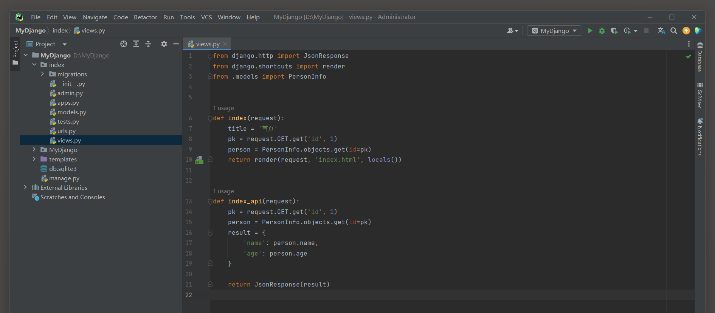Collapse the index folder
This screenshot has height=313, width=715.
34,65
